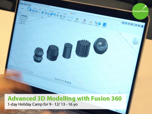Select the tall gear-shaped body in canvas

pyautogui.click(x=83, y=48)
